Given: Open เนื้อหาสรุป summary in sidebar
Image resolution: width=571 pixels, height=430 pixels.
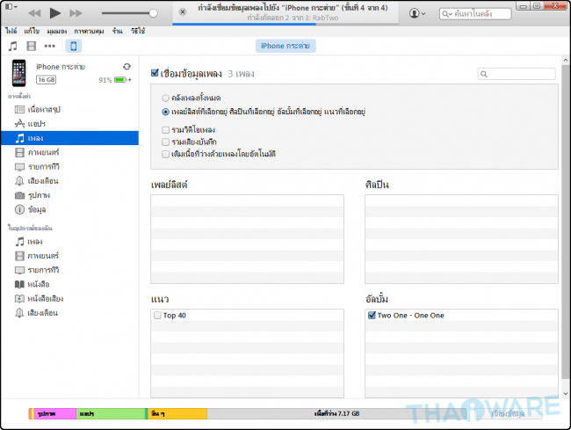Looking at the screenshot, I should [x=37, y=109].
